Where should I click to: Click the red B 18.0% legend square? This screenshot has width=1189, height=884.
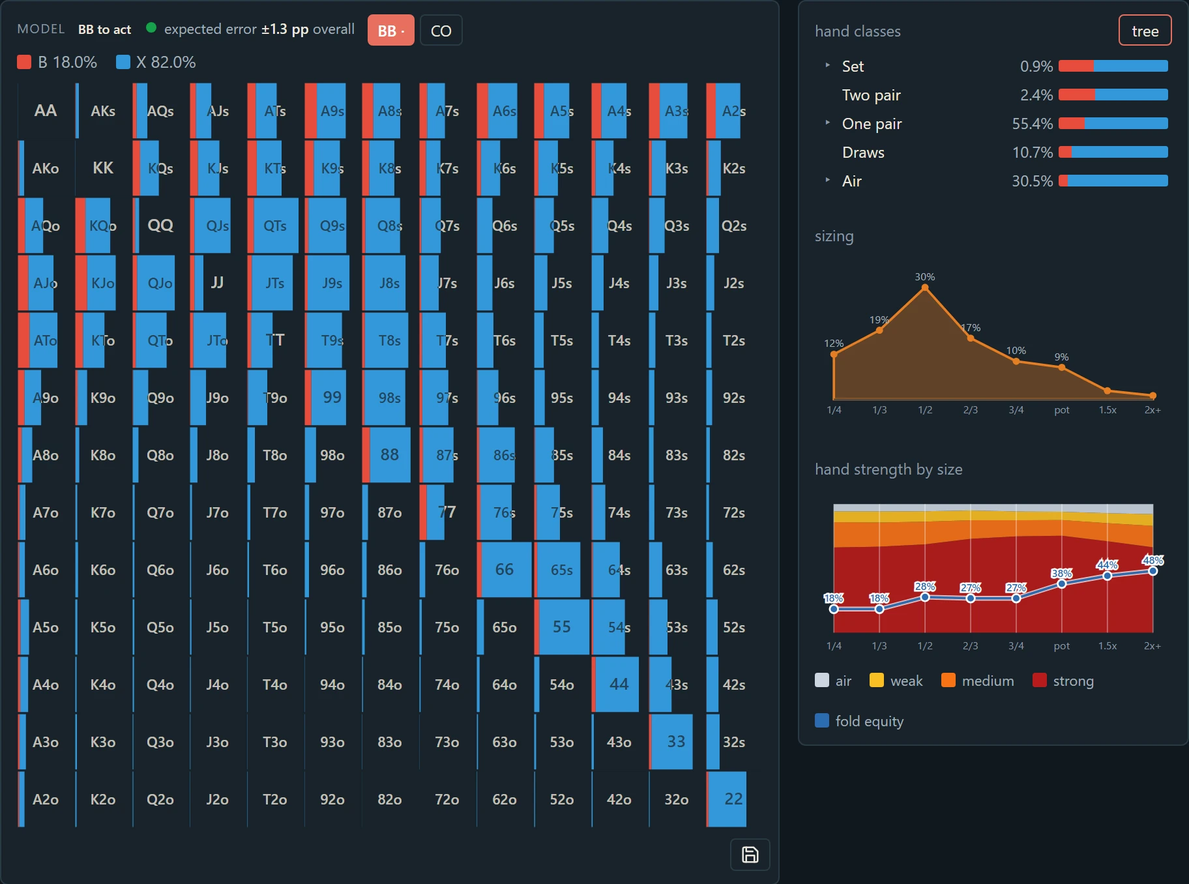point(24,62)
